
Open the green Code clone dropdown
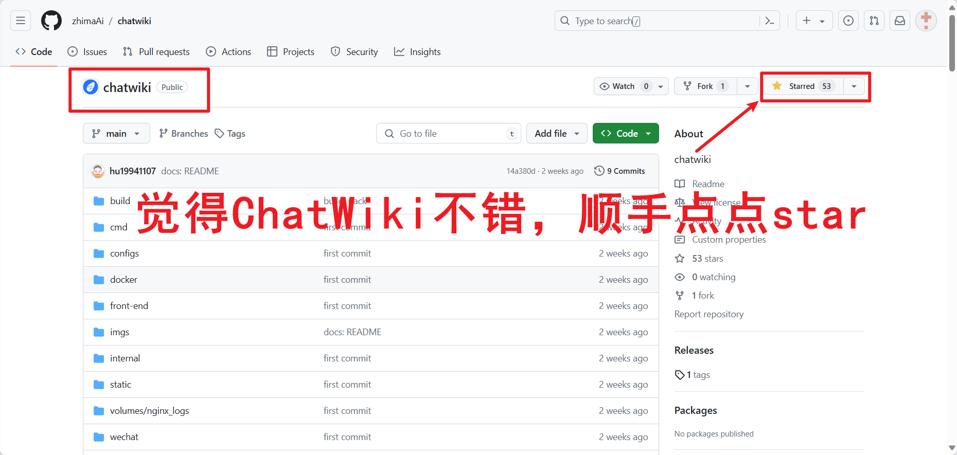[626, 133]
